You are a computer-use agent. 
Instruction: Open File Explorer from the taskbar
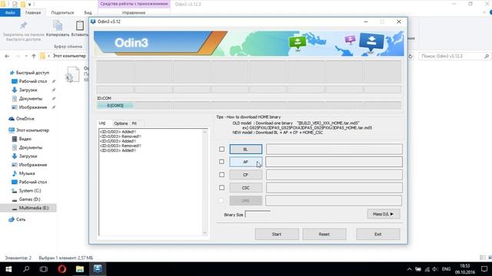(x=80, y=269)
